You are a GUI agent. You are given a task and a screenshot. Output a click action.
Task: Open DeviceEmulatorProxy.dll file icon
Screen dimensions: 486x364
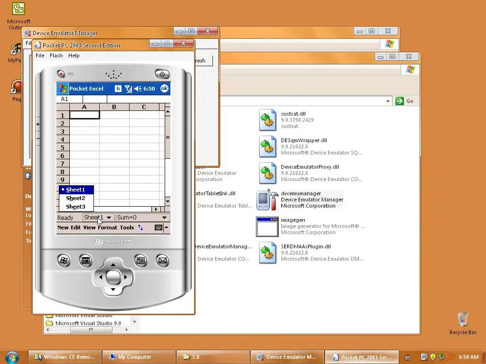(267, 173)
